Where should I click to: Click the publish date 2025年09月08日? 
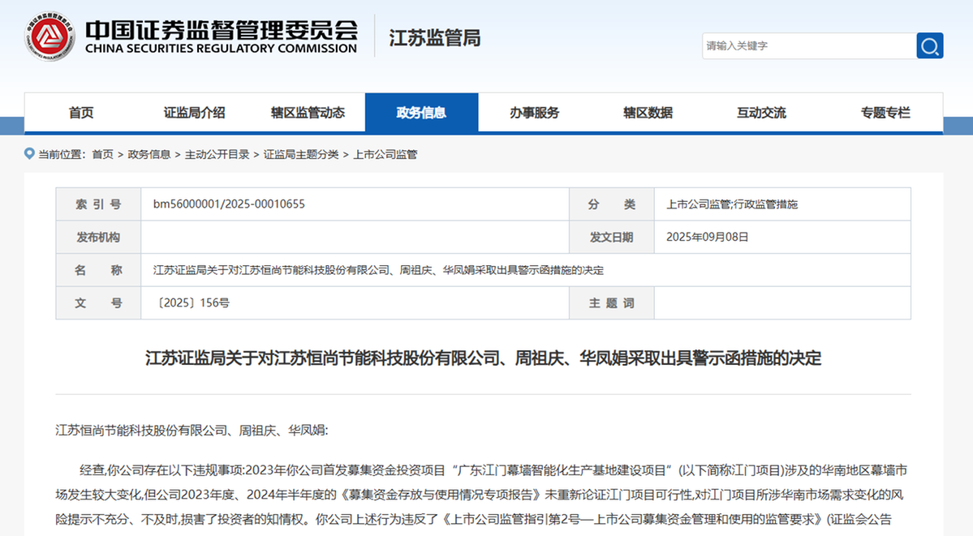pyautogui.click(x=708, y=237)
